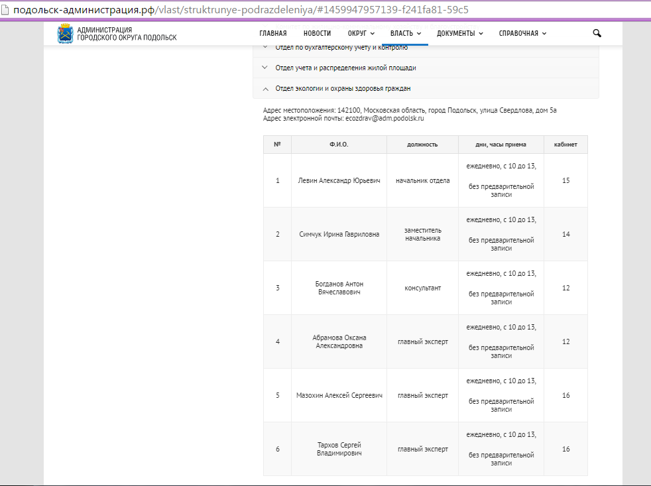Click the Левин Александр Юрьевич table cell
Screen dimensions: 651x486
339,180
